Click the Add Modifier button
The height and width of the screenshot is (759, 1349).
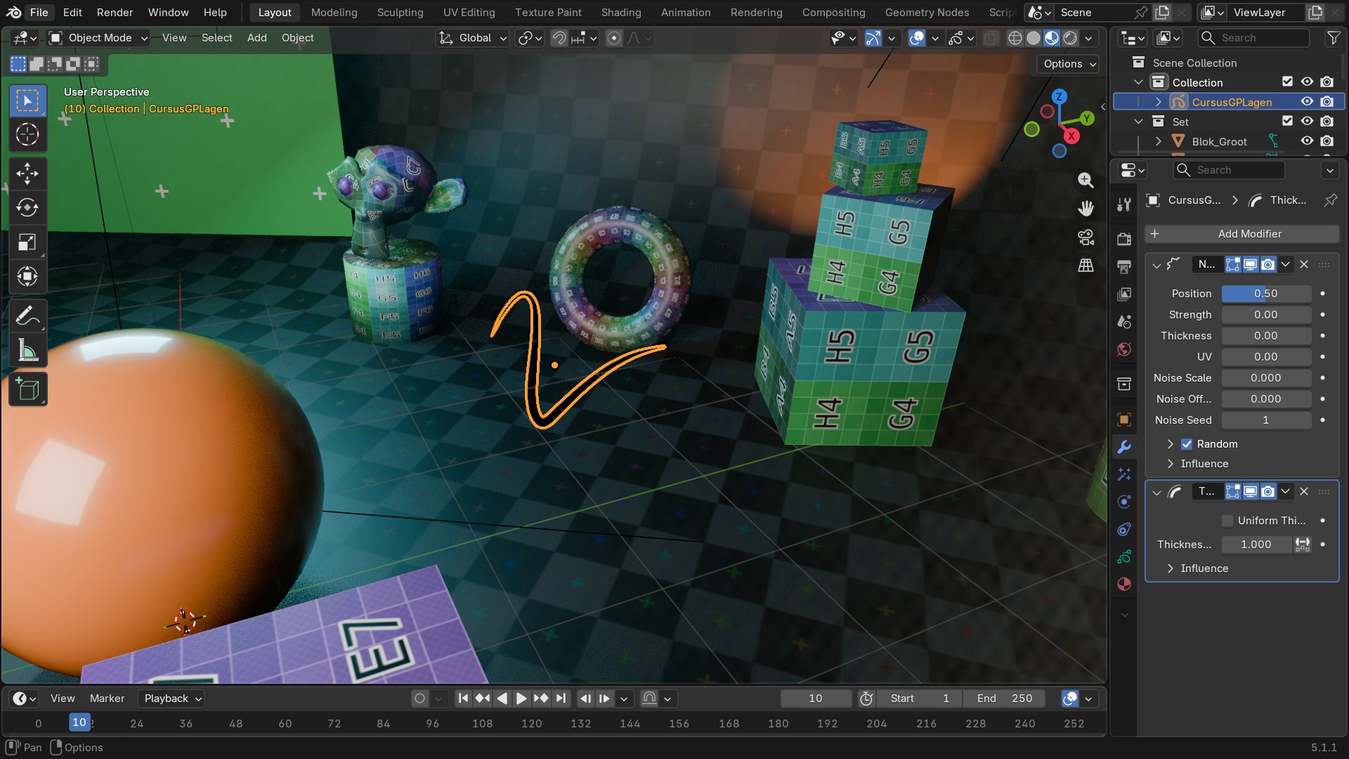click(x=1242, y=234)
